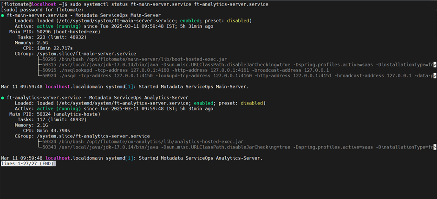Click the green status dot beside ft-main-server.service
This screenshot has height=199, width=437.
tap(3, 15)
